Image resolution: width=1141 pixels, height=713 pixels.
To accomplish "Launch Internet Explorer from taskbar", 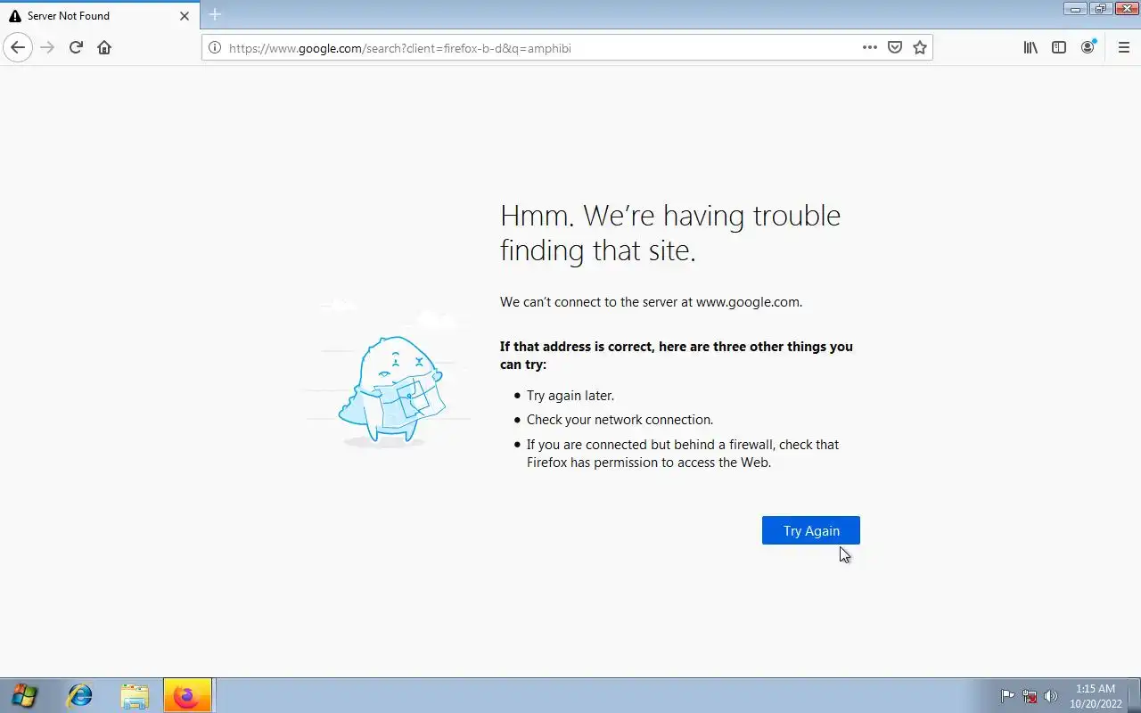I will (80, 696).
